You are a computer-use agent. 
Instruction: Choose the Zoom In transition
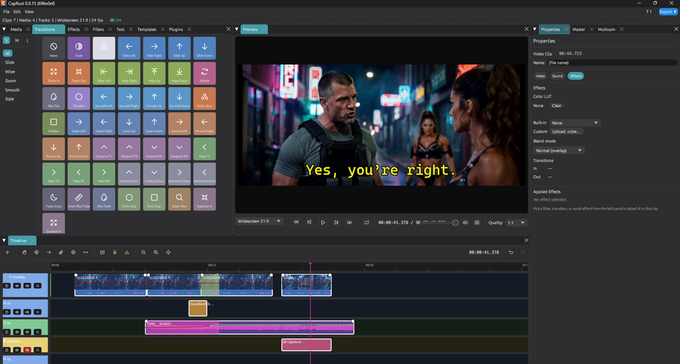(x=54, y=73)
